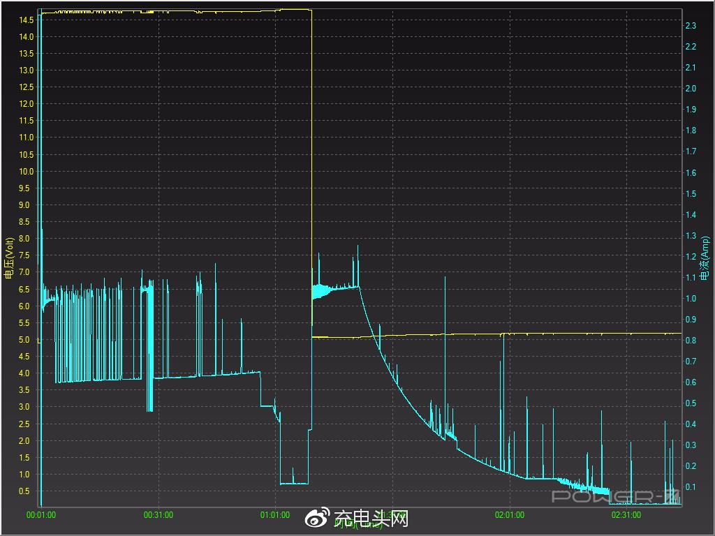Viewport: 715px width, 536px height.
Task: Click the POWER-Z logo watermark
Action: pyautogui.click(x=616, y=496)
